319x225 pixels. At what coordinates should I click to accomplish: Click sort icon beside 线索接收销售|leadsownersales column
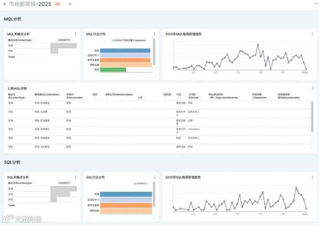tap(301, 98)
